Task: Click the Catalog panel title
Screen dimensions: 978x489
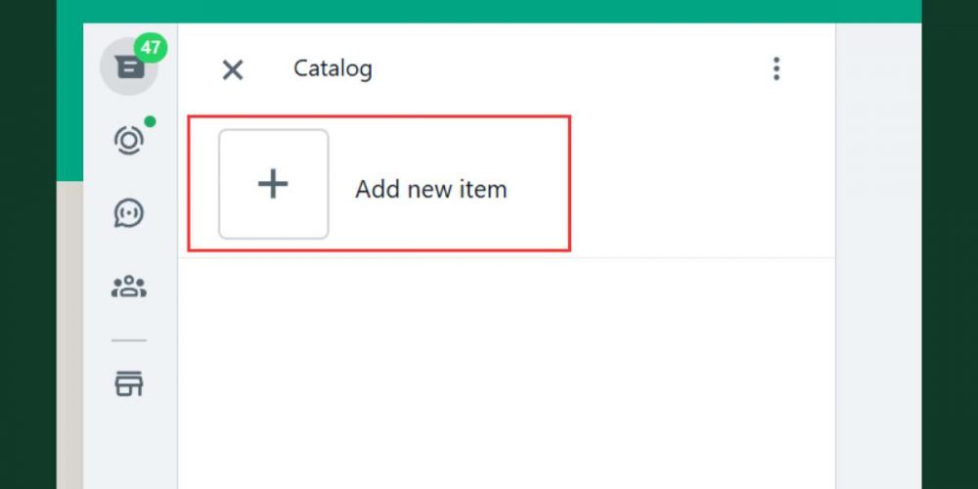Action: [333, 68]
